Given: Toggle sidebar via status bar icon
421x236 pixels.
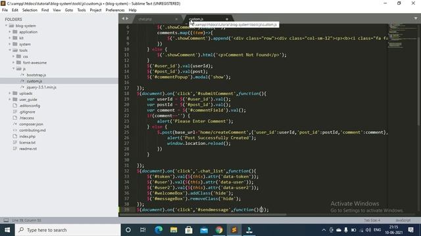Looking at the screenshot, I should coord(6,220).
